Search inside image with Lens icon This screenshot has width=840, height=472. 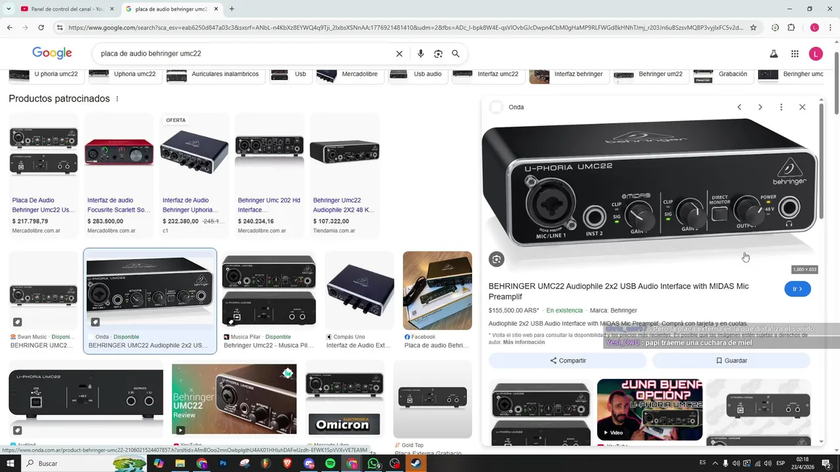click(496, 259)
